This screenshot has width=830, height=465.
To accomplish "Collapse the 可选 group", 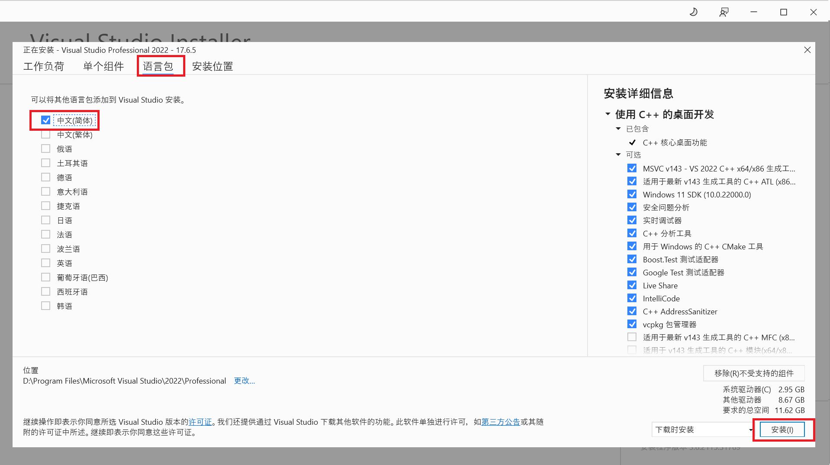I will (618, 155).
